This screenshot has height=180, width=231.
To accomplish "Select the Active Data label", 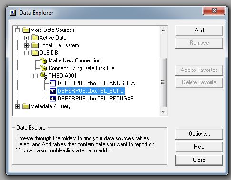I will click(x=53, y=38).
